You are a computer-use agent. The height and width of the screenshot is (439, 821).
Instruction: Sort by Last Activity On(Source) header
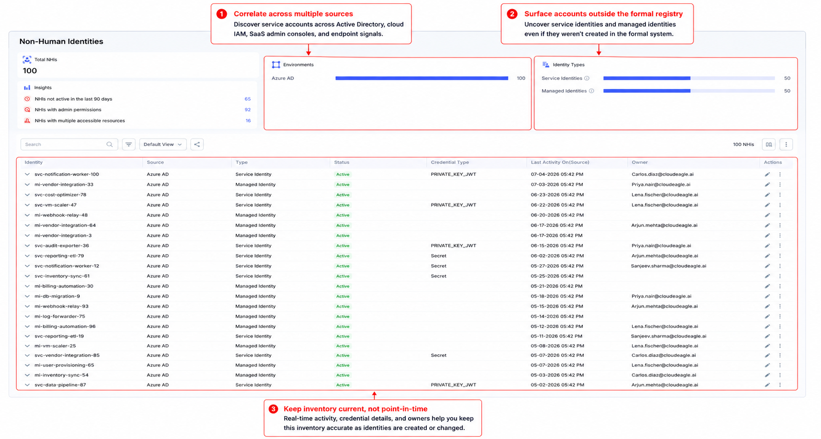point(560,163)
